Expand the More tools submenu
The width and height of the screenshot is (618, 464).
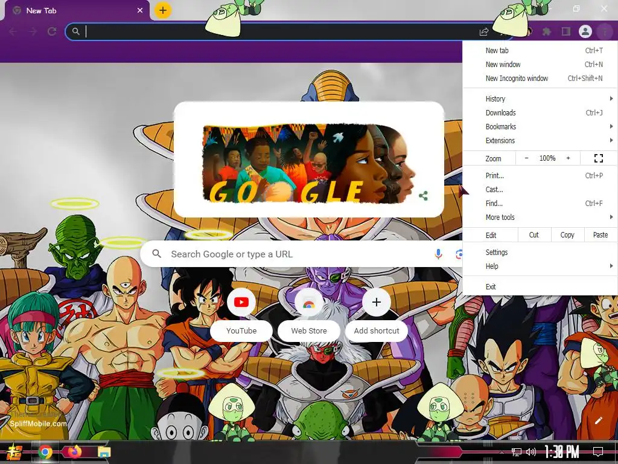540,217
